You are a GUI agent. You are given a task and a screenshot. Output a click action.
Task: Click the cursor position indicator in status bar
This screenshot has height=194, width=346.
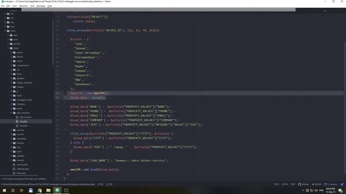point(101,184)
